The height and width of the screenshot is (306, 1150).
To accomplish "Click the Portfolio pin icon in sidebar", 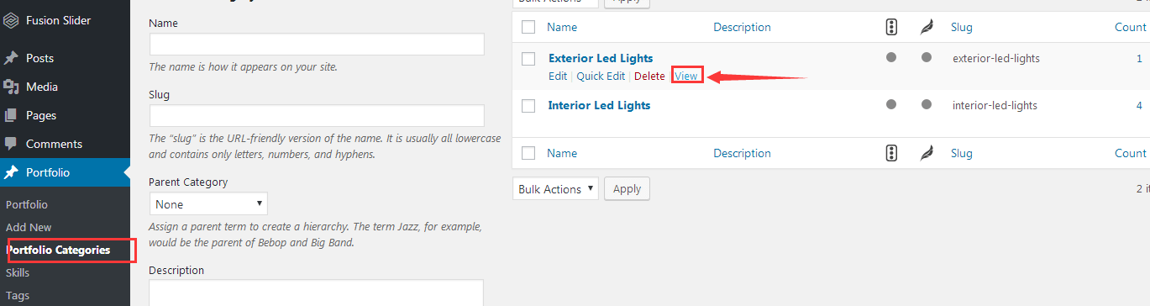I will coord(11,172).
